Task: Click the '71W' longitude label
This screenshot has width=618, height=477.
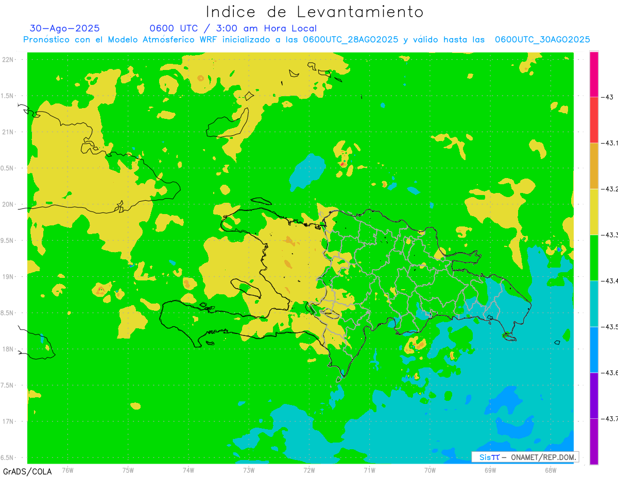Action: (x=369, y=470)
